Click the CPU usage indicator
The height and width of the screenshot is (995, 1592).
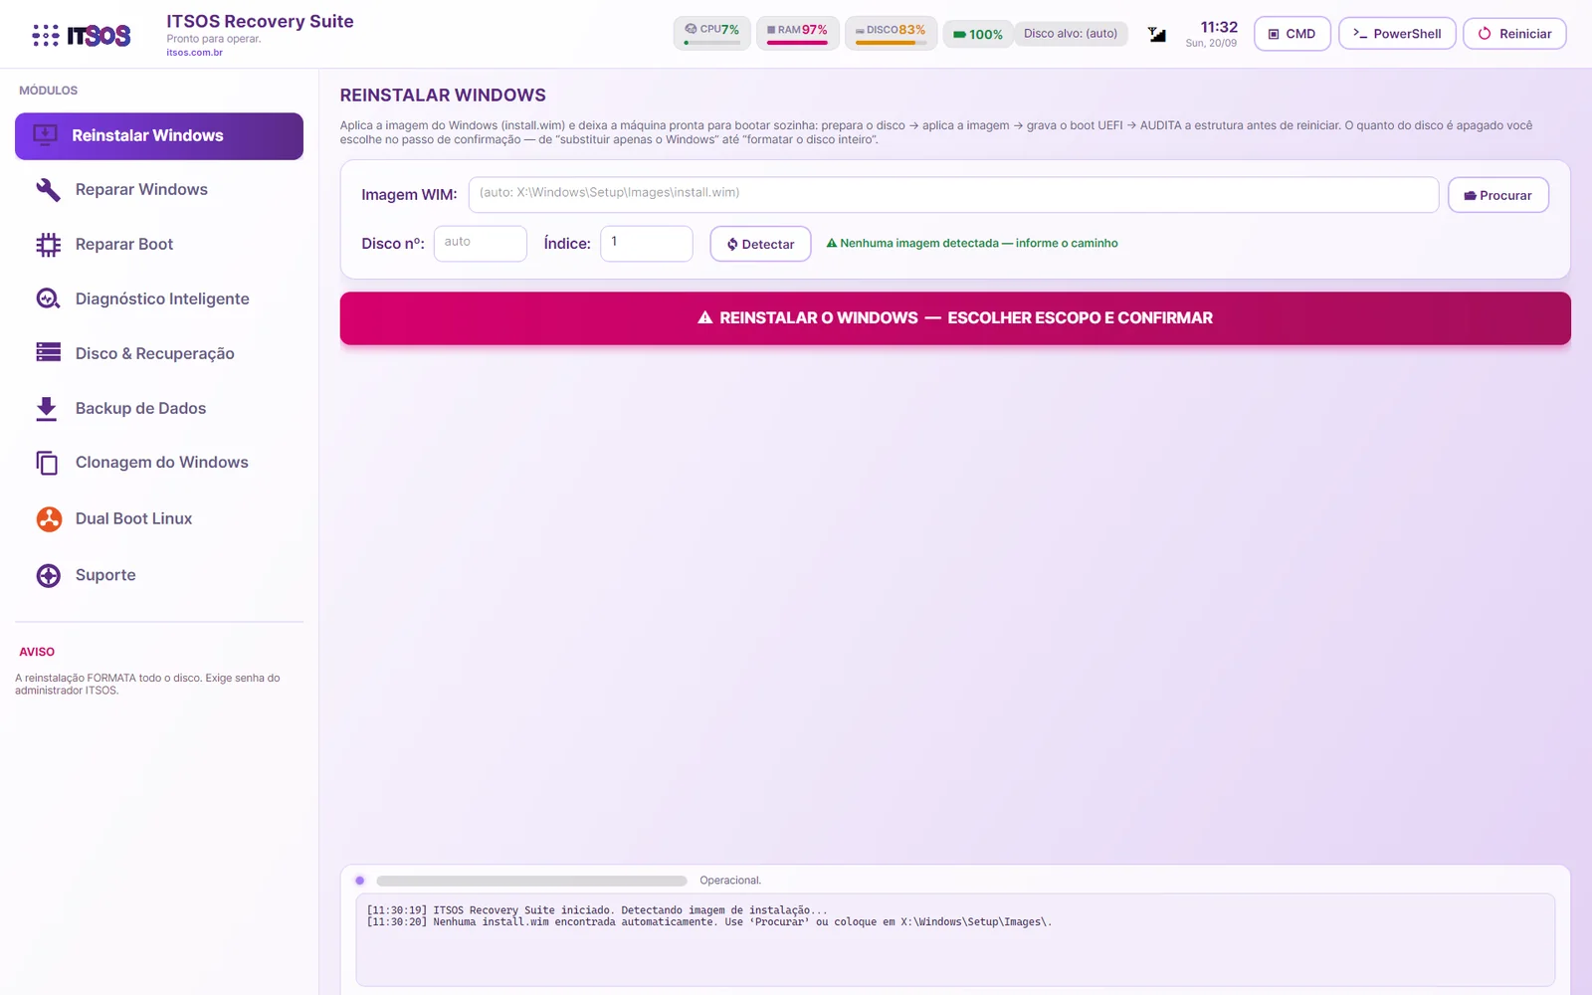point(711,33)
